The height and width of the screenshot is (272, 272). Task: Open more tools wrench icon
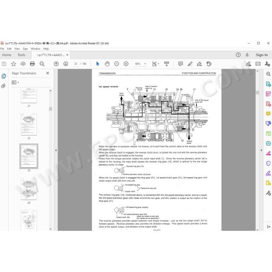268,193
